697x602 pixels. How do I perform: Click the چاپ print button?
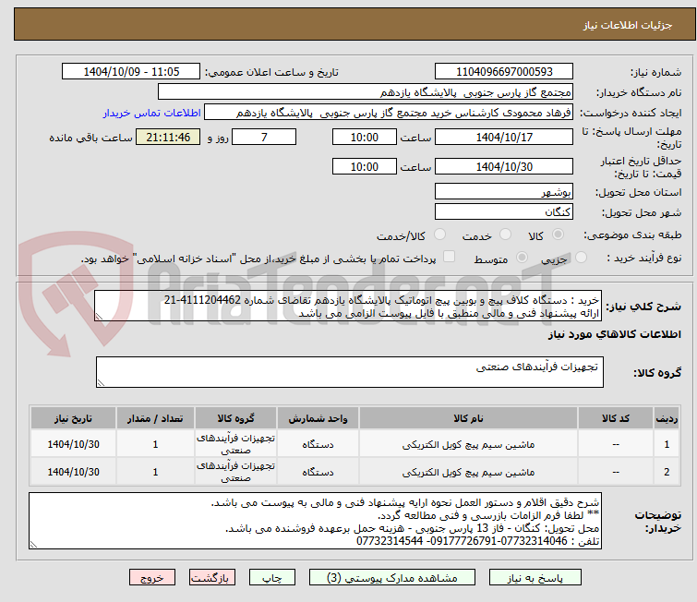272,578
